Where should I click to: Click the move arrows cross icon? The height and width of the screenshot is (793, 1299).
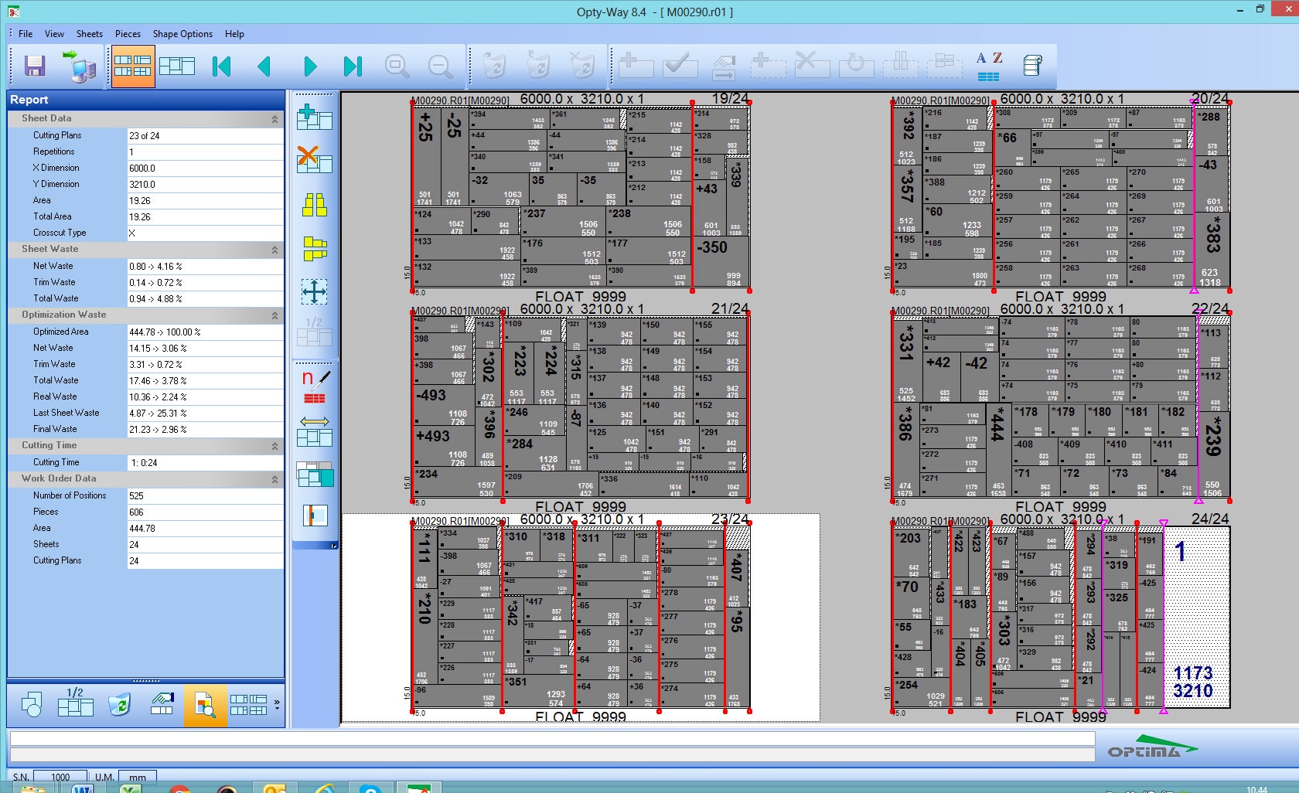point(314,291)
